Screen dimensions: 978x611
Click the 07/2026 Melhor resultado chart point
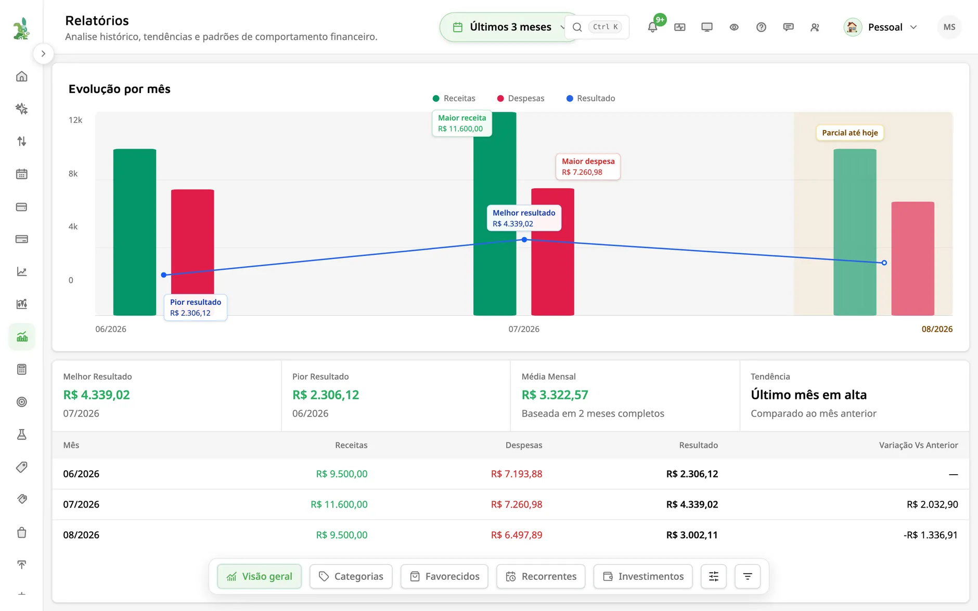click(x=524, y=240)
